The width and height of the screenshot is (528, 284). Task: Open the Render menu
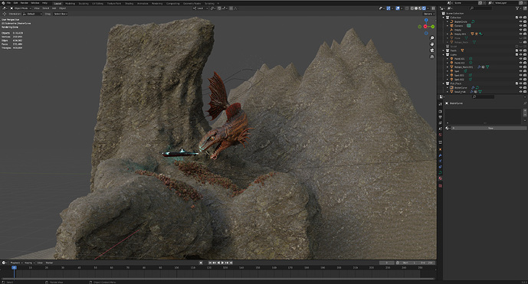[25, 3]
